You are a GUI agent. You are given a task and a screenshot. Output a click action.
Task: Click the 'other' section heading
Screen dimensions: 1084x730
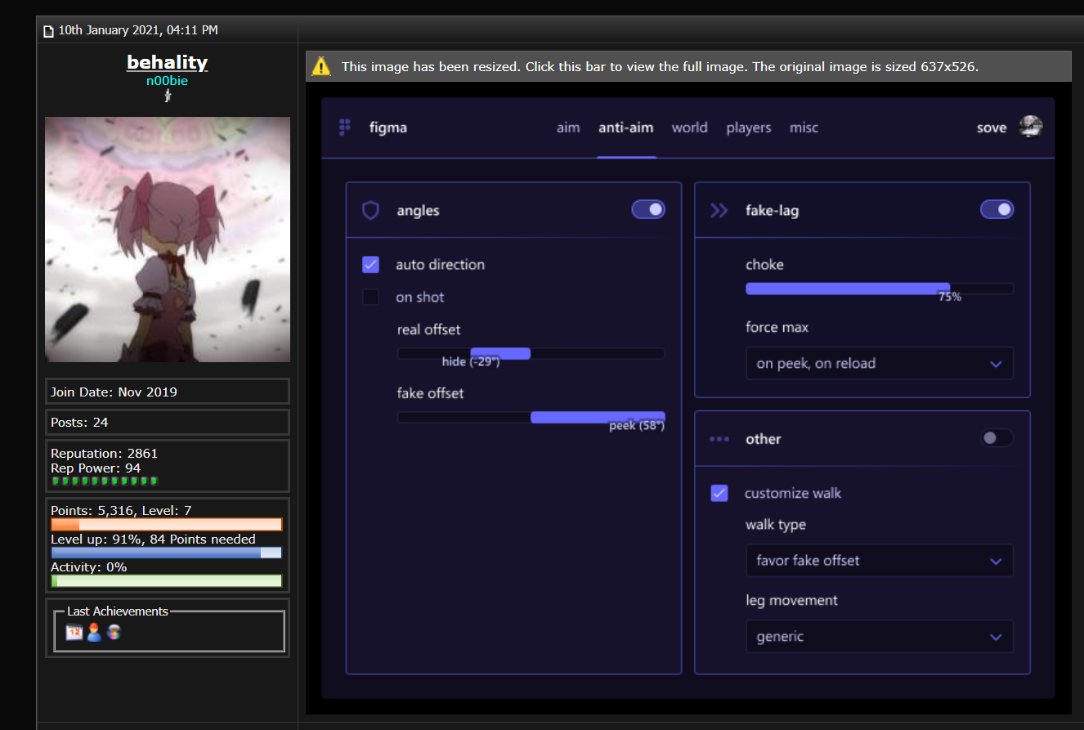click(x=763, y=439)
